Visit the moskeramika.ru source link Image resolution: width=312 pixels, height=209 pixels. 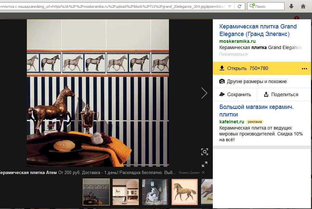pyautogui.click(x=237, y=41)
